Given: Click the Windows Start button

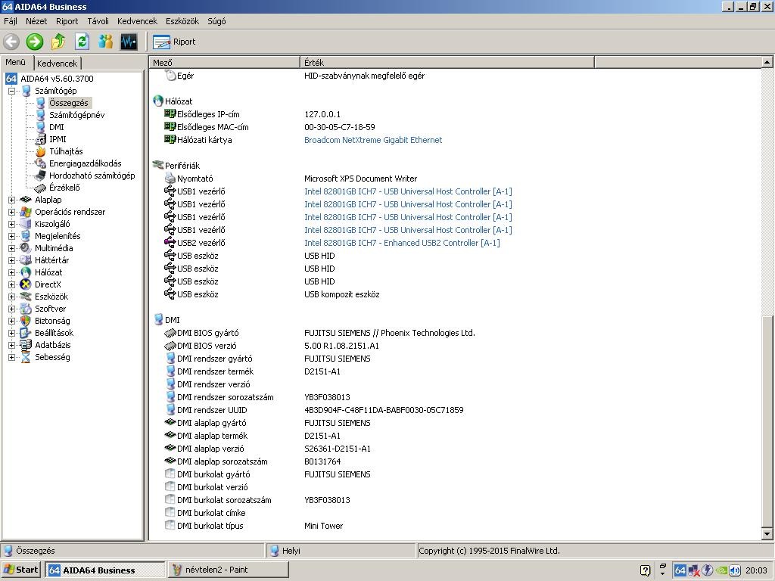Looking at the screenshot, I should click(x=20, y=570).
